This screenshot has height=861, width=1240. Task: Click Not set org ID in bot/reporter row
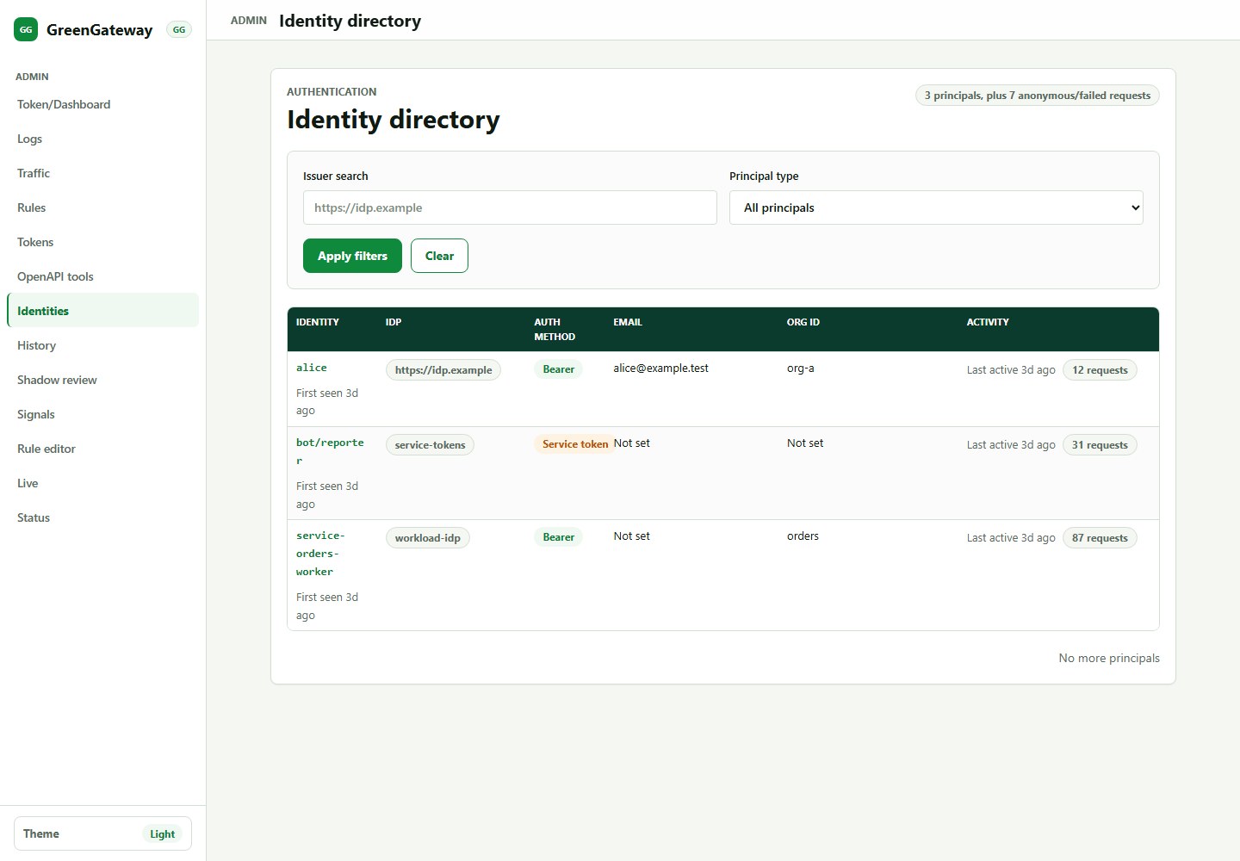(805, 443)
